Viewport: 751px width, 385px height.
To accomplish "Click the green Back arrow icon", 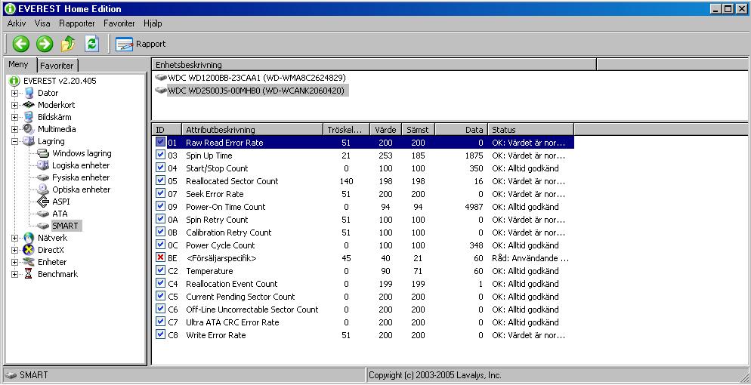I will point(20,44).
